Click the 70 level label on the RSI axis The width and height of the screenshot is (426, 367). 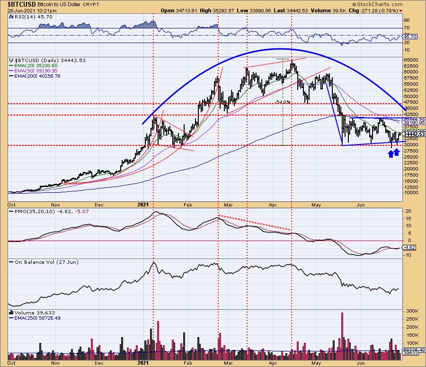[407, 28]
